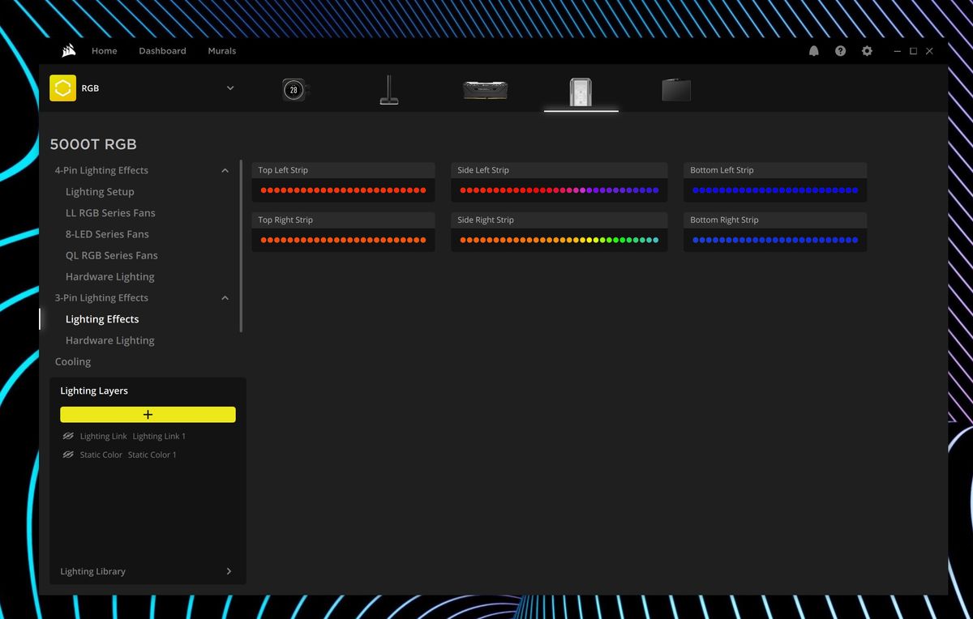Viewport: 973px width, 619px height.
Task: Open the Cooling section
Action: coord(73,361)
